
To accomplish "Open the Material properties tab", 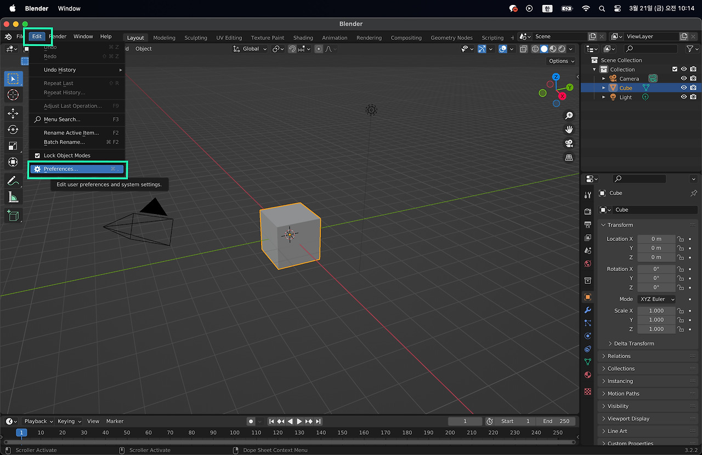I will [x=588, y=375].
